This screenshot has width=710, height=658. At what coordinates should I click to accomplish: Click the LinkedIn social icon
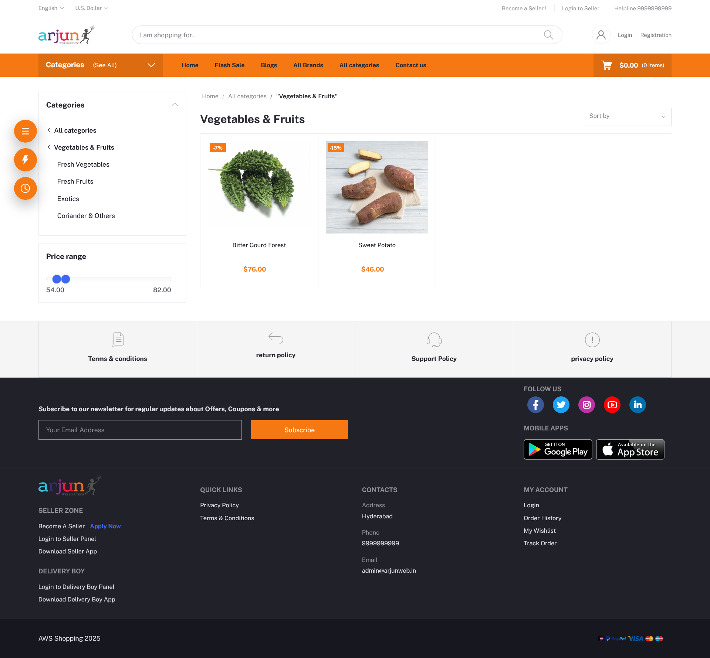coord(638,405)
